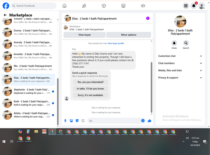Open the Friends icon in top navigation

(x=84, y=6)
